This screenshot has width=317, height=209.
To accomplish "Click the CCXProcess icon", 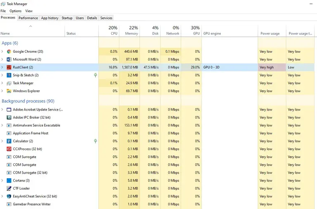I will tap(9, 149).
